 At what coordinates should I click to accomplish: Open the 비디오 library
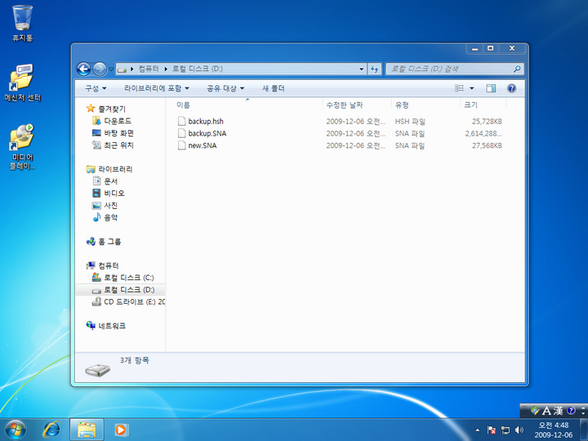tap(114, 193)
